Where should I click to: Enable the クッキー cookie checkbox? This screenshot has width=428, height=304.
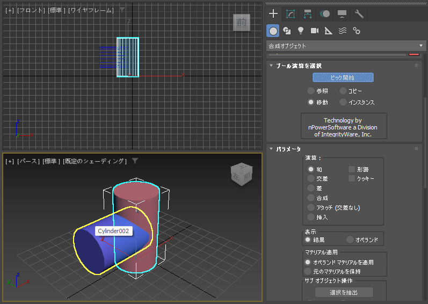coord(352,178)
